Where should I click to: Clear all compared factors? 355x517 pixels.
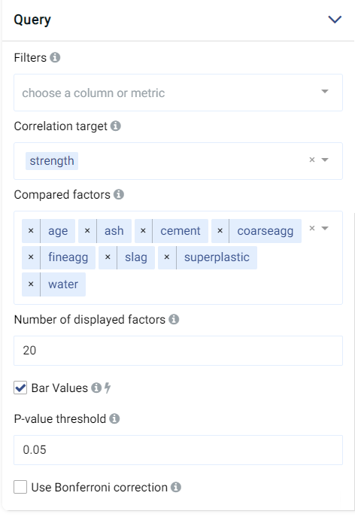tap(312, 228)
